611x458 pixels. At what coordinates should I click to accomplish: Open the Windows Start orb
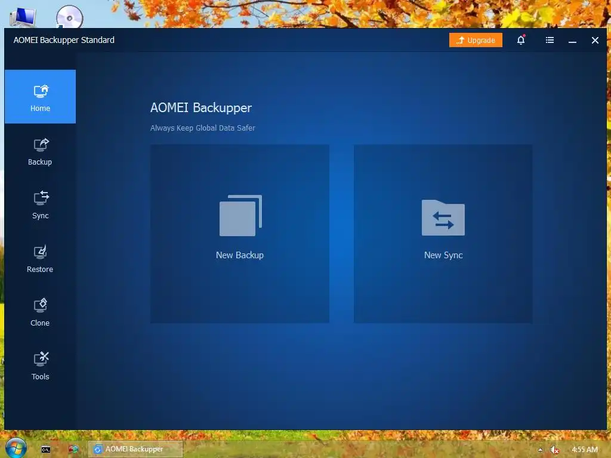coord(16,448)
